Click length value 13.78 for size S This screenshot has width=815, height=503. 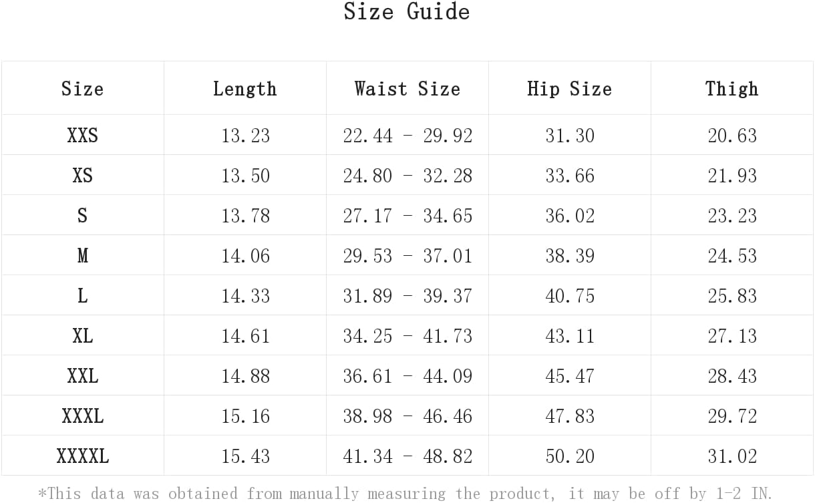click(x=245, y=216)
